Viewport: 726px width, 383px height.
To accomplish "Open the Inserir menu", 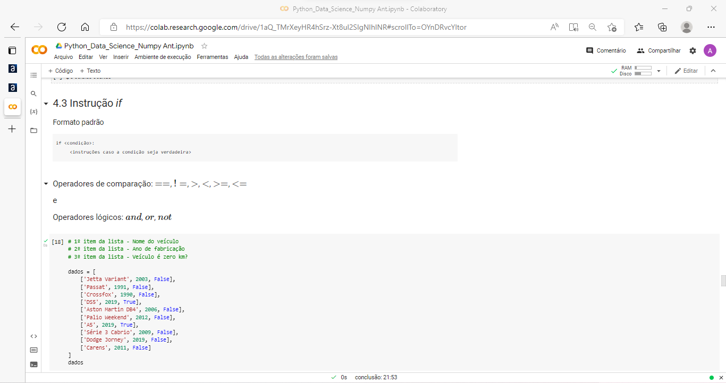I will pos(121,57).
